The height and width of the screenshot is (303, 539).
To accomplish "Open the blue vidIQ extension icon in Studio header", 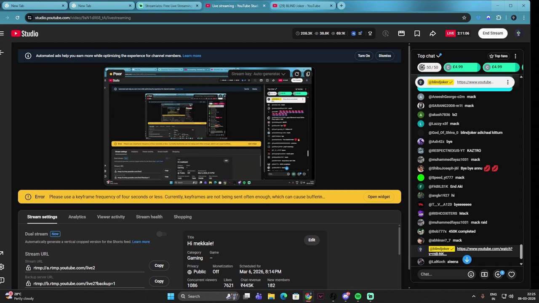I will click(354, 33).
